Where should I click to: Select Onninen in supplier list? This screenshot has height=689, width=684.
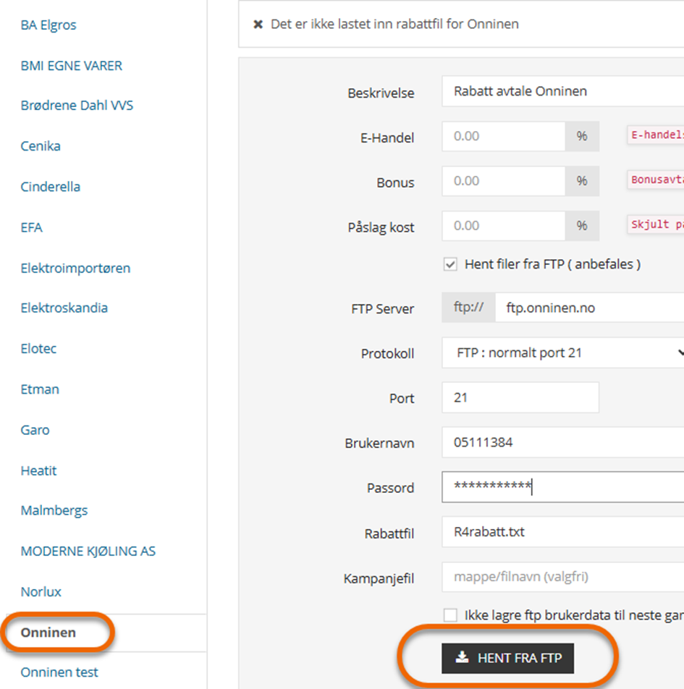[x=48, y=633]
